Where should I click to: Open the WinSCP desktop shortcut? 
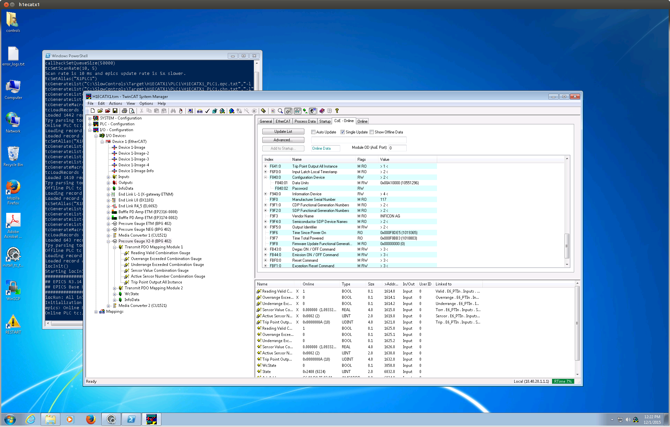[x=13, y=290]
